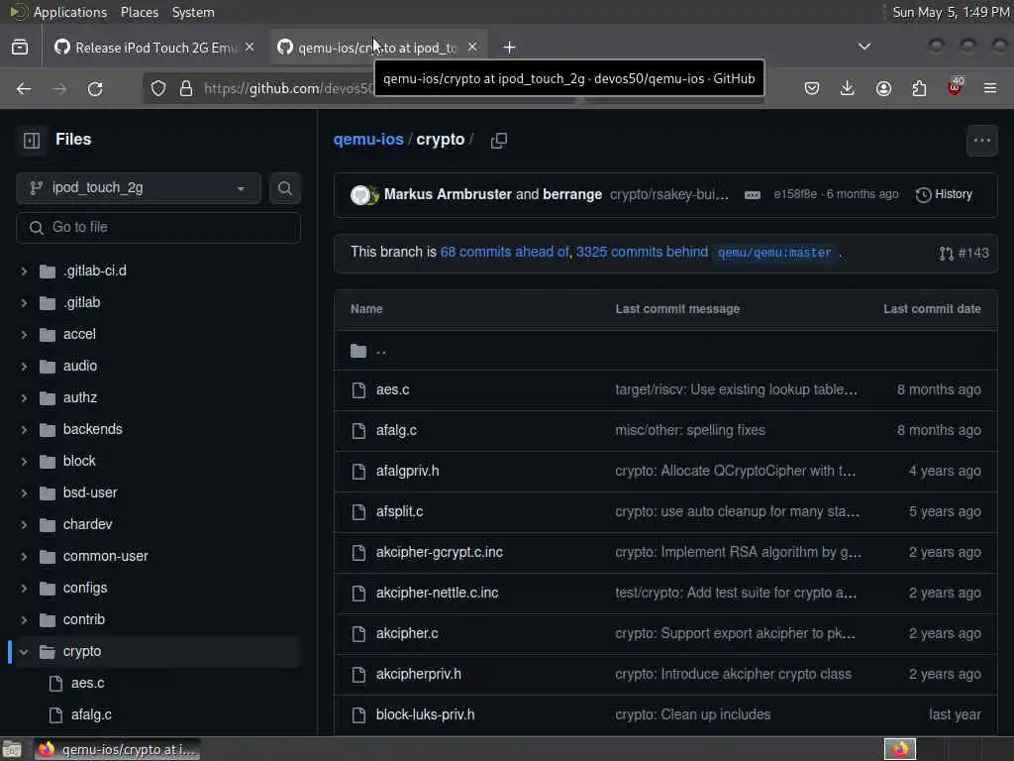Click the Firefox icon in the system tray
The width and height of the screenshot is (1014, 761).
[x=900, y=749]
